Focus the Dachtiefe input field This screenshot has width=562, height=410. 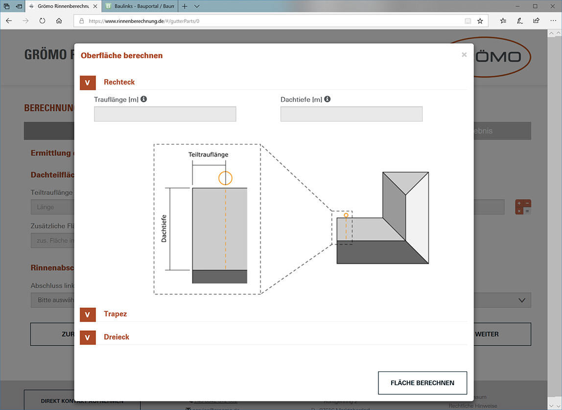pos(351,114)
